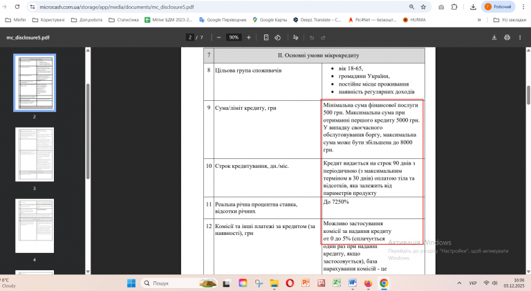Image resolution: width=531 pixels, height=291 pixels.
Task: Click the PDF page number field
Action: [x=190, y=37]
